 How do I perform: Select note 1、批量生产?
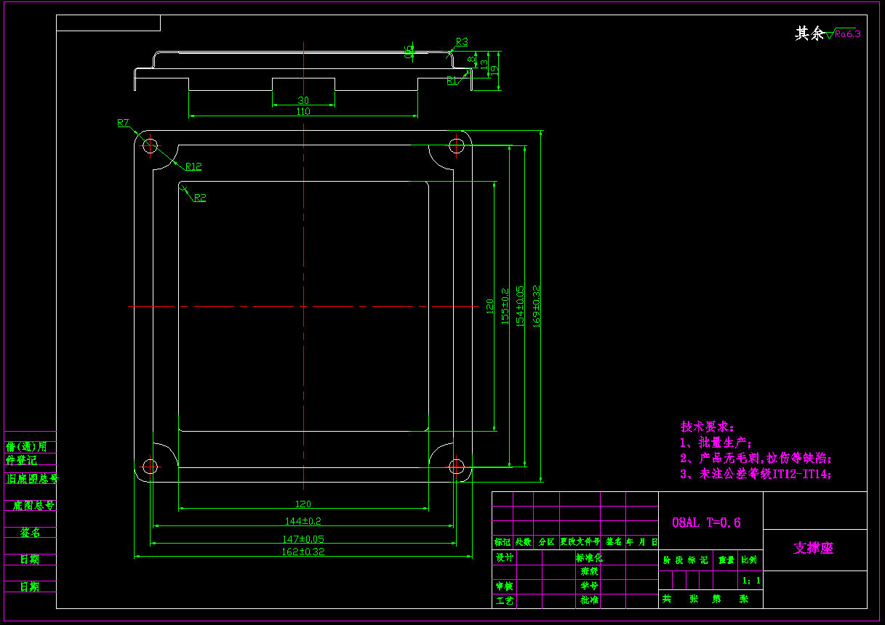pyautogui.click(x=716, y=442)
